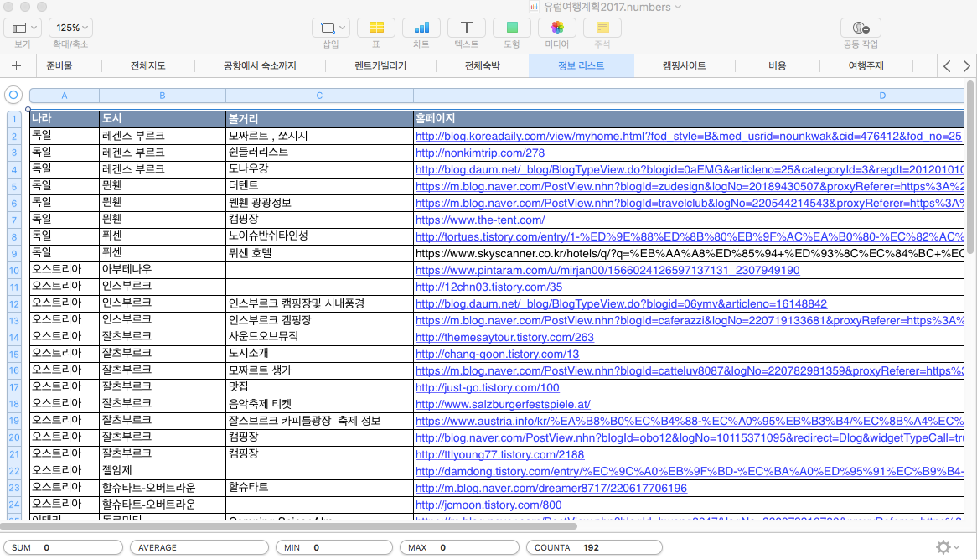This screenshot has height=559, width=977.
Task: Click the Insert (삽입) sheet icon
Action: click(331, 28)
